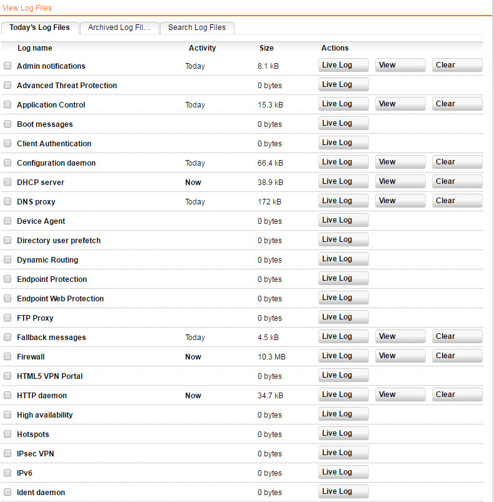
Task: Click the View Log Files heading
Action: pos(28,8)
